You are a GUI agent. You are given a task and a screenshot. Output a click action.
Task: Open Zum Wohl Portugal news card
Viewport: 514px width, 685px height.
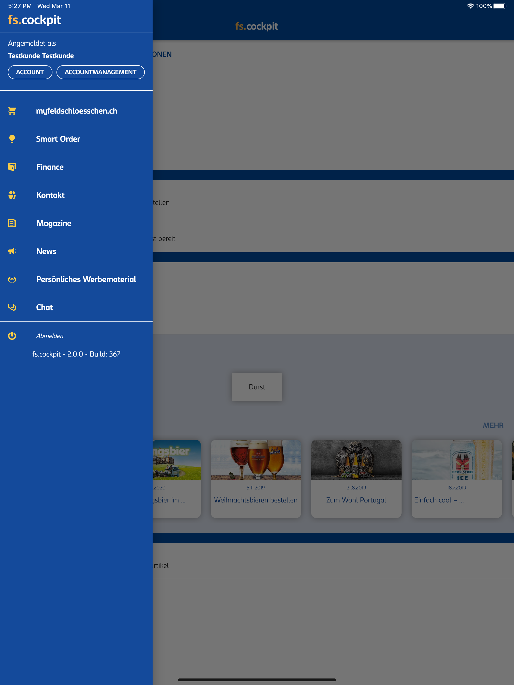click(356, 478)
